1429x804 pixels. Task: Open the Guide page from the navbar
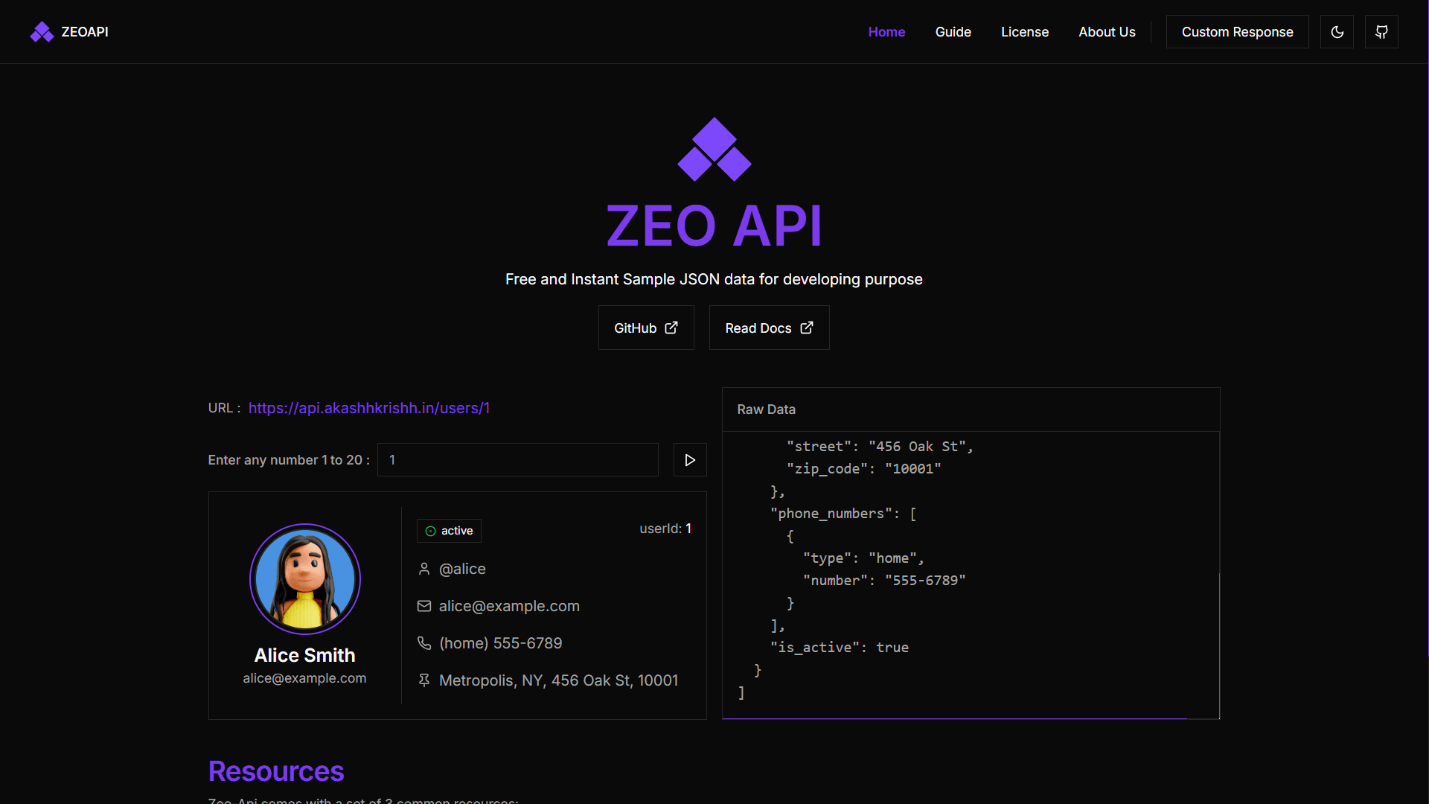coord(953,32)
